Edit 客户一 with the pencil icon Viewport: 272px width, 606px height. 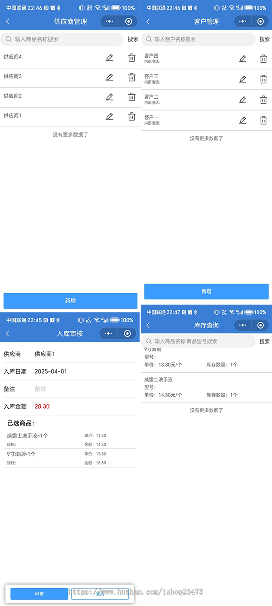click(x=243, y=120)
